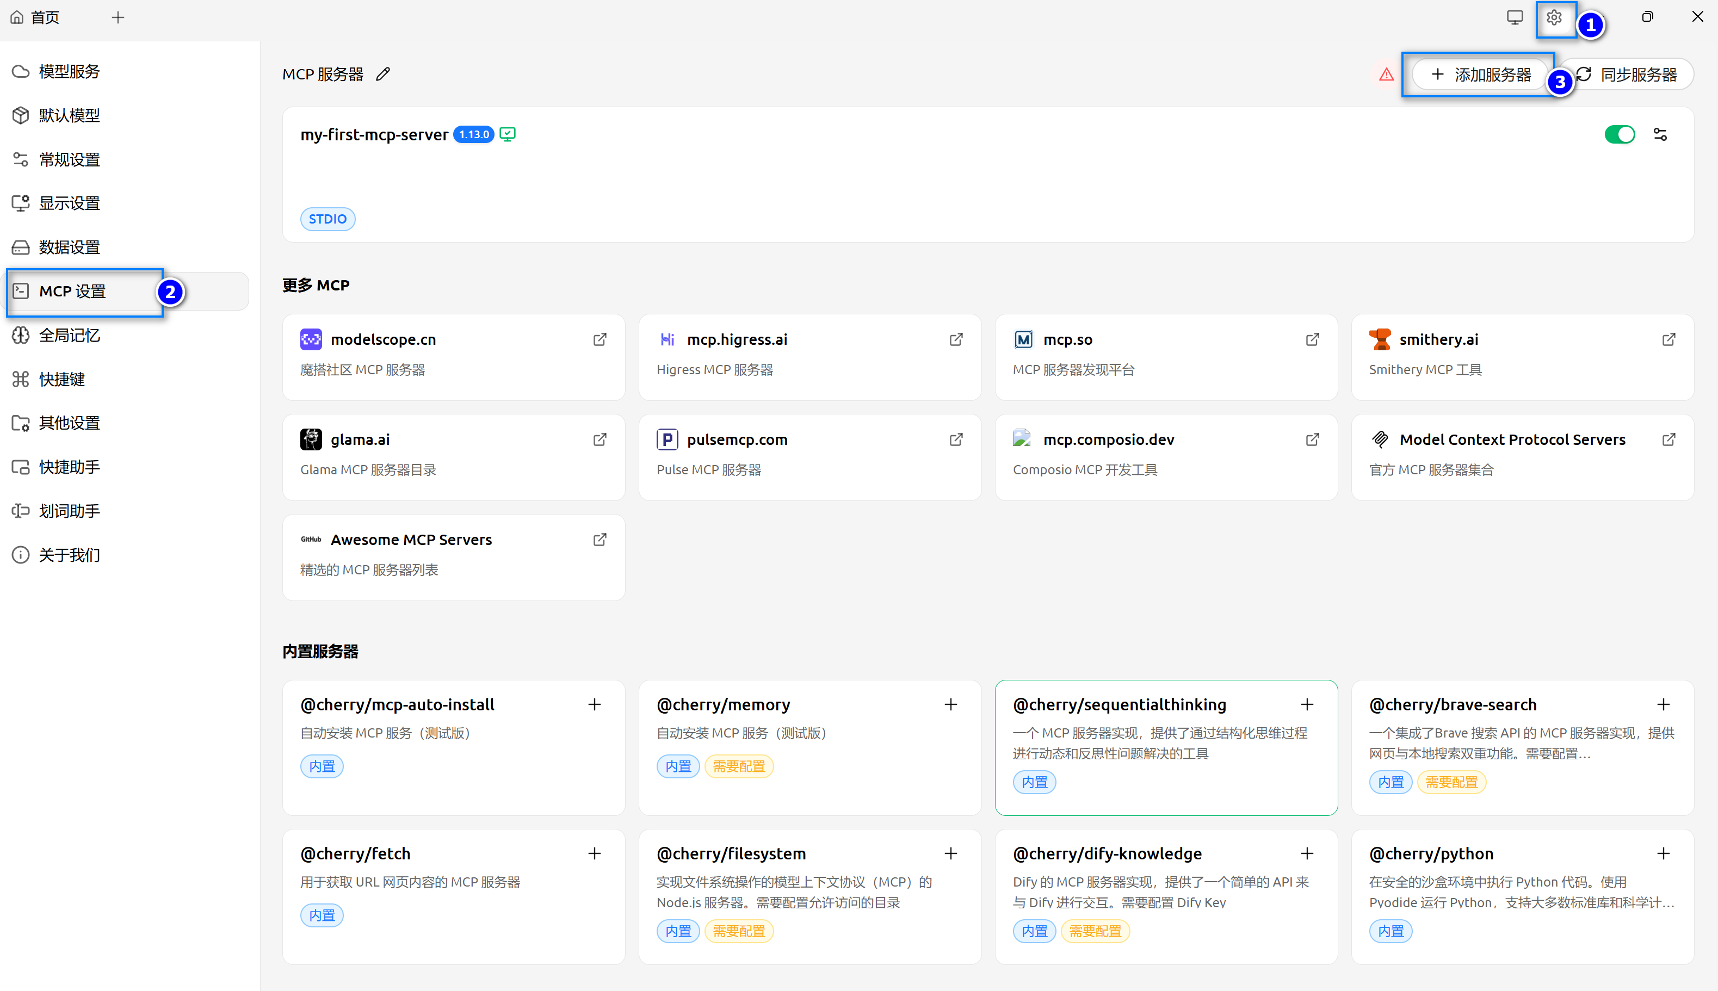Add @cherry/sequentialthinking with plus icon
Viewport: 1718px width, 991px height.
pos(1307,704)
